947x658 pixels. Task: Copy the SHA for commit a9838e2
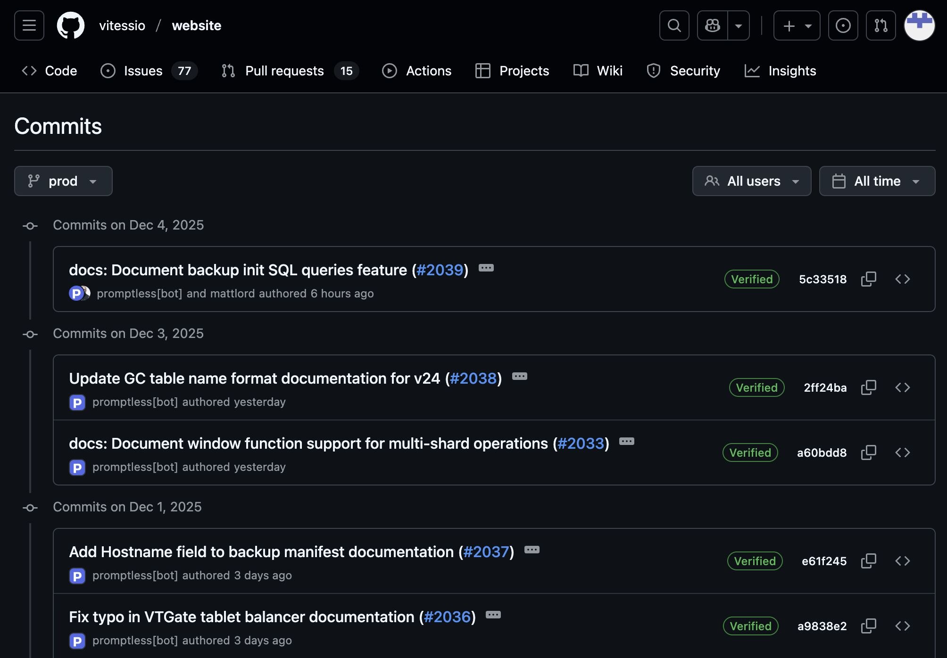click(868, 626)
